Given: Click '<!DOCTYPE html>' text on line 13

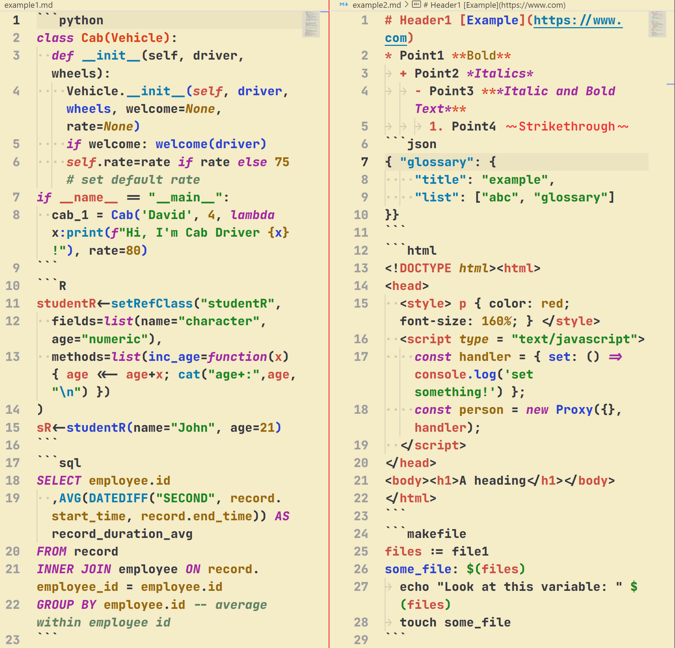Looking at the screenshot, I should click(440, 268).
